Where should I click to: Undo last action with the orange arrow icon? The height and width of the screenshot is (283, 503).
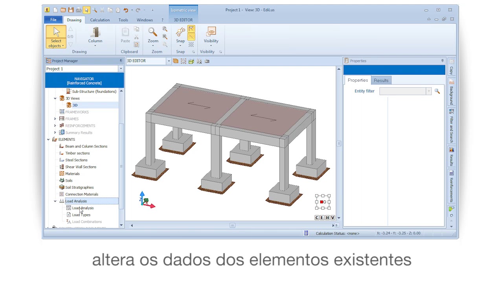(x=126, y=10)
